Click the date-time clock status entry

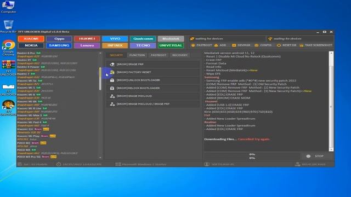click(x=79, y=164)
